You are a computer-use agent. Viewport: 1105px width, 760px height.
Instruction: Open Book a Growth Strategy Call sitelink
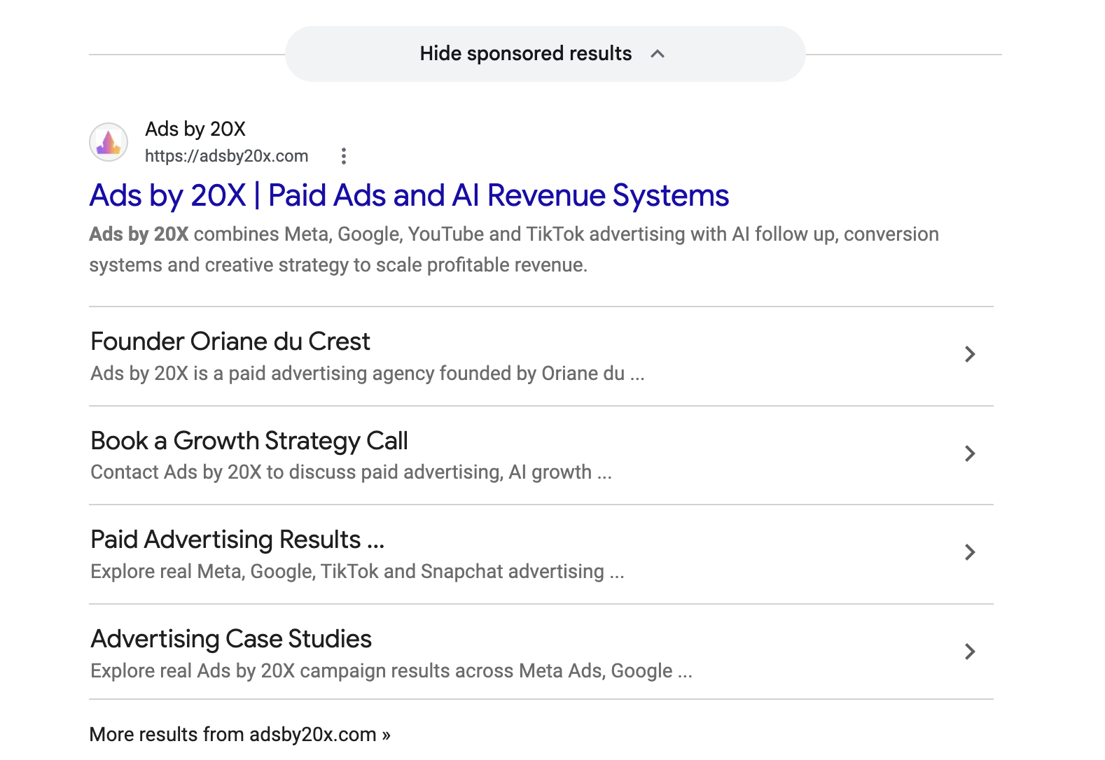point(249,441)
